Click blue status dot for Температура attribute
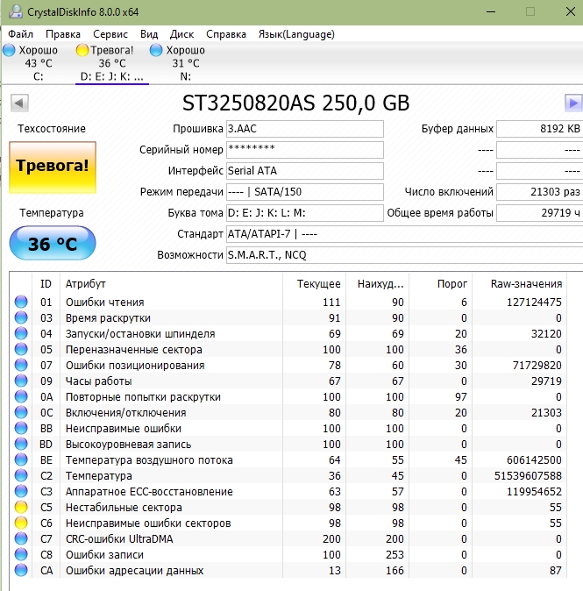This screenshot has height=591, width=583. coord(21,476)
